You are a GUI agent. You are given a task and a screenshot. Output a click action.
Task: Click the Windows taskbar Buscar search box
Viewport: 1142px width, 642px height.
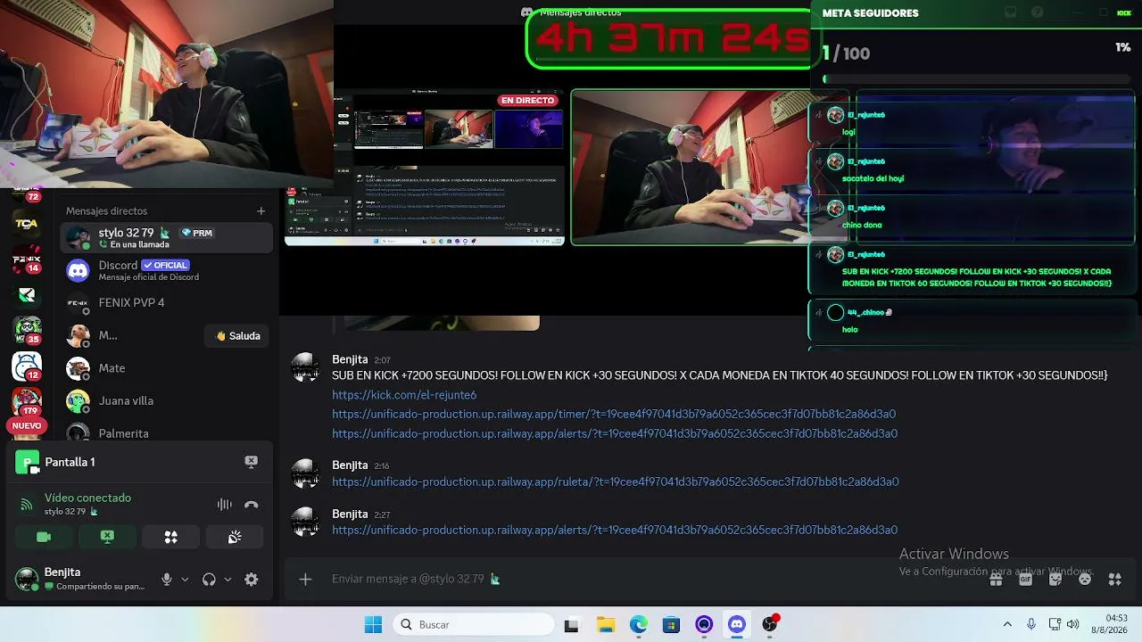click(x=473, y=624)
